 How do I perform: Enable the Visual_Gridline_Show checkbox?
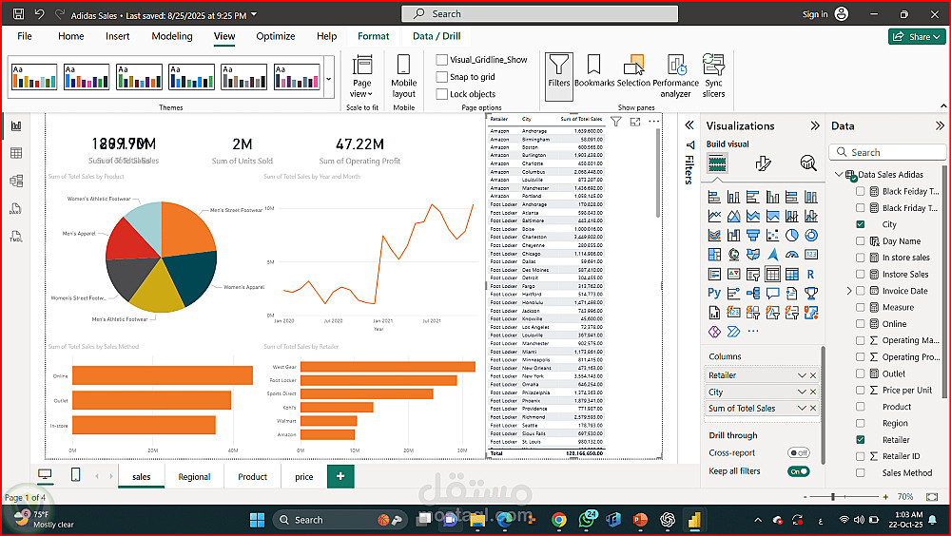(441, 60)
